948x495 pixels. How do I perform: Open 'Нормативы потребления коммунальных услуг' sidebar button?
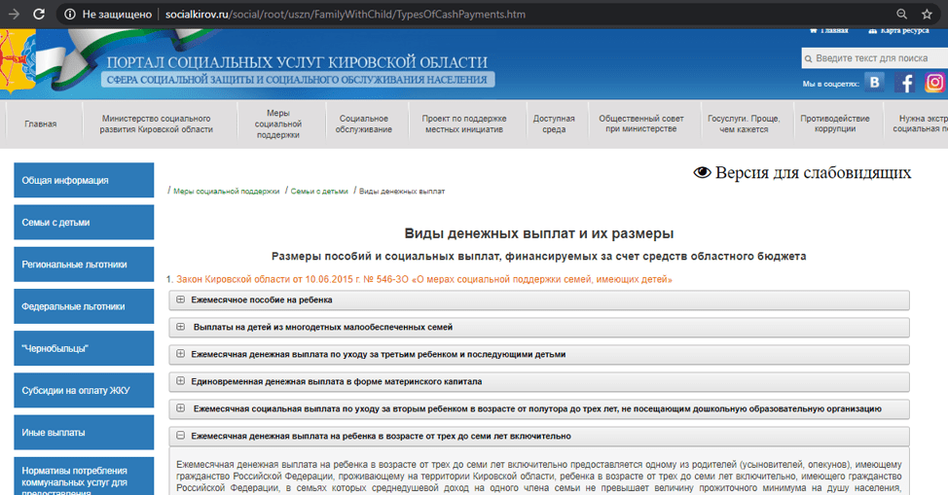click(x=84, y=477)
